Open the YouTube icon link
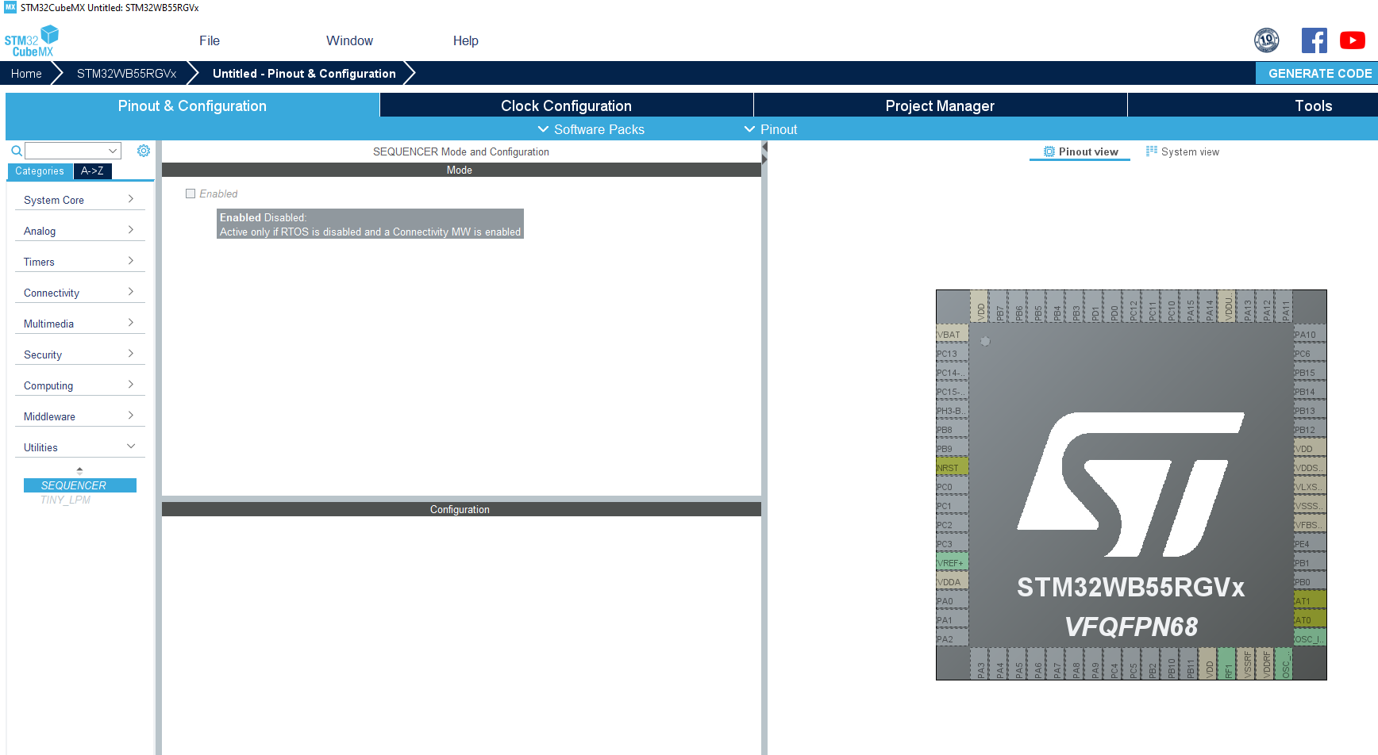Viewport: 1378px width, 755px height. tap(1352, 40)
